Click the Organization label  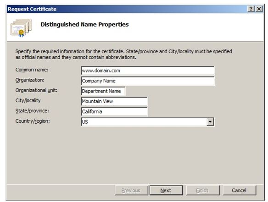point(30,80)
